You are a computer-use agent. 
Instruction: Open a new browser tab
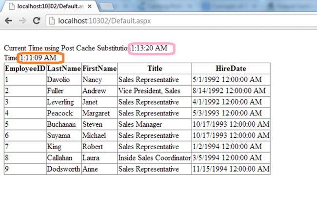107,6
